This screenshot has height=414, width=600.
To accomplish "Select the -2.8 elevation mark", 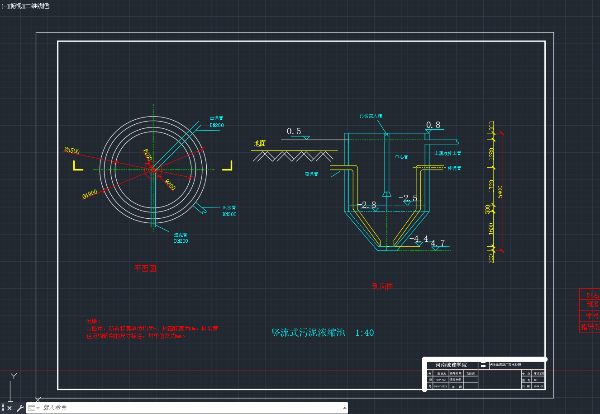I will tap(367, 205).
